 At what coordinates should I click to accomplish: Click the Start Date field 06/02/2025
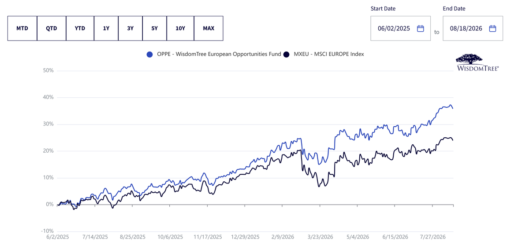pos(400,29)
